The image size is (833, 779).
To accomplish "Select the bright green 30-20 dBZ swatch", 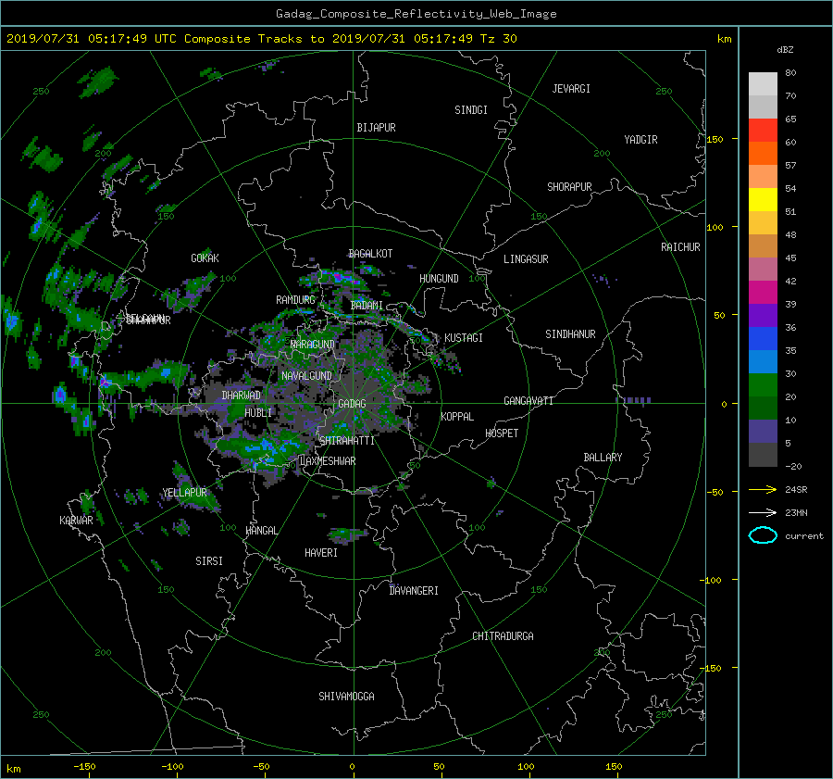I will [x=763, y=385].
